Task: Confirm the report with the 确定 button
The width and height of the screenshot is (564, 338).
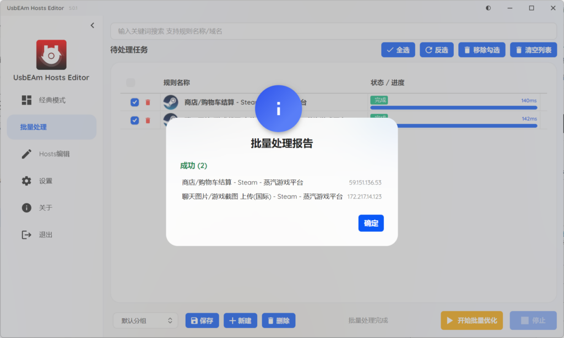Action: pos(371,223)
